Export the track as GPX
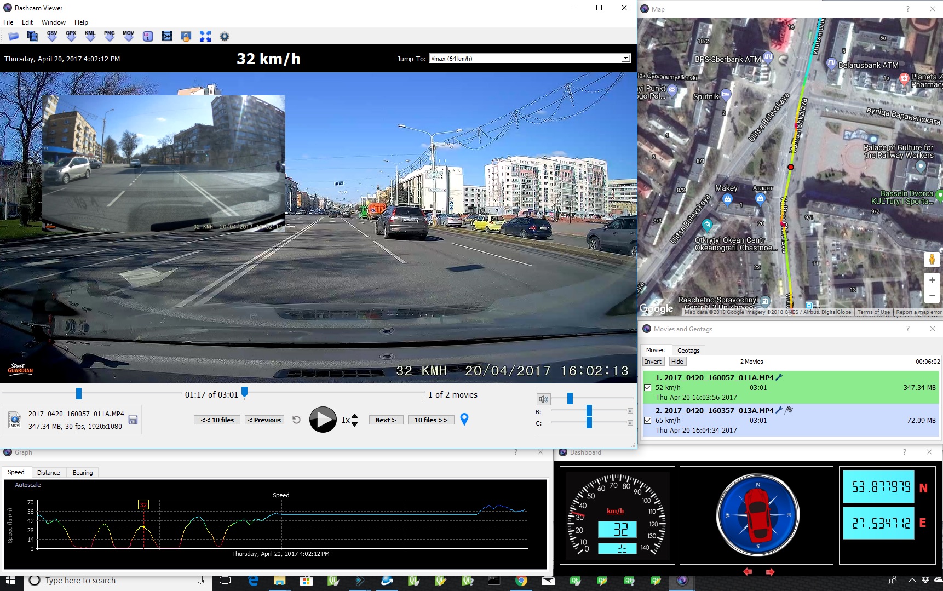Image resolution: width=943 pixels, height=591 pixels. 71,36
